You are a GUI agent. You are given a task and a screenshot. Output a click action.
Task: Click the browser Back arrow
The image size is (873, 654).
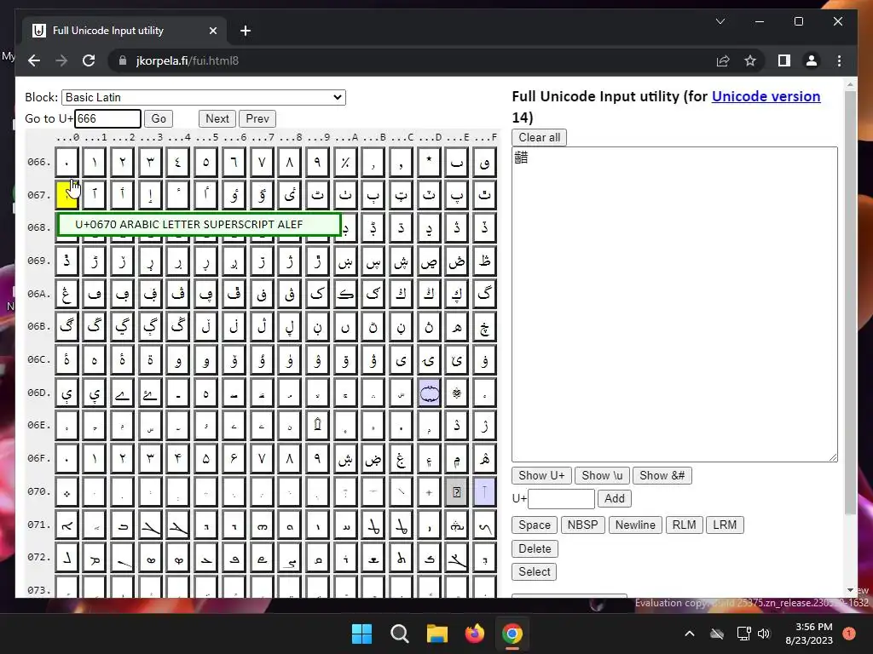[x=34, y=60]
